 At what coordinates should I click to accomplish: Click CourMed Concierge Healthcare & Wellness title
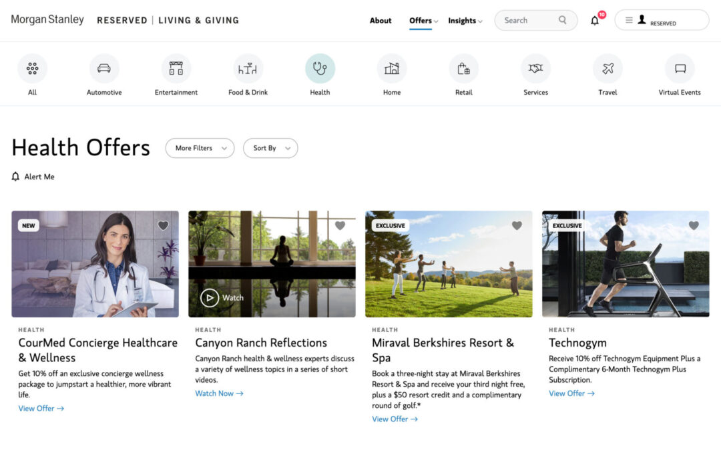coord(98,350)
